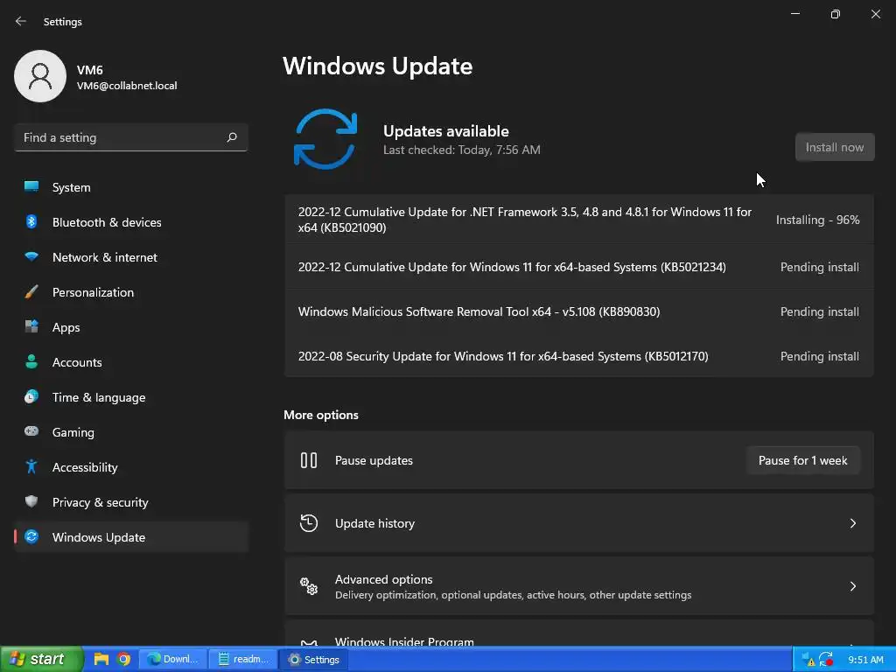Click the Install now button
Viewport: 896px width, 672px height.
[x=834, y=147]
